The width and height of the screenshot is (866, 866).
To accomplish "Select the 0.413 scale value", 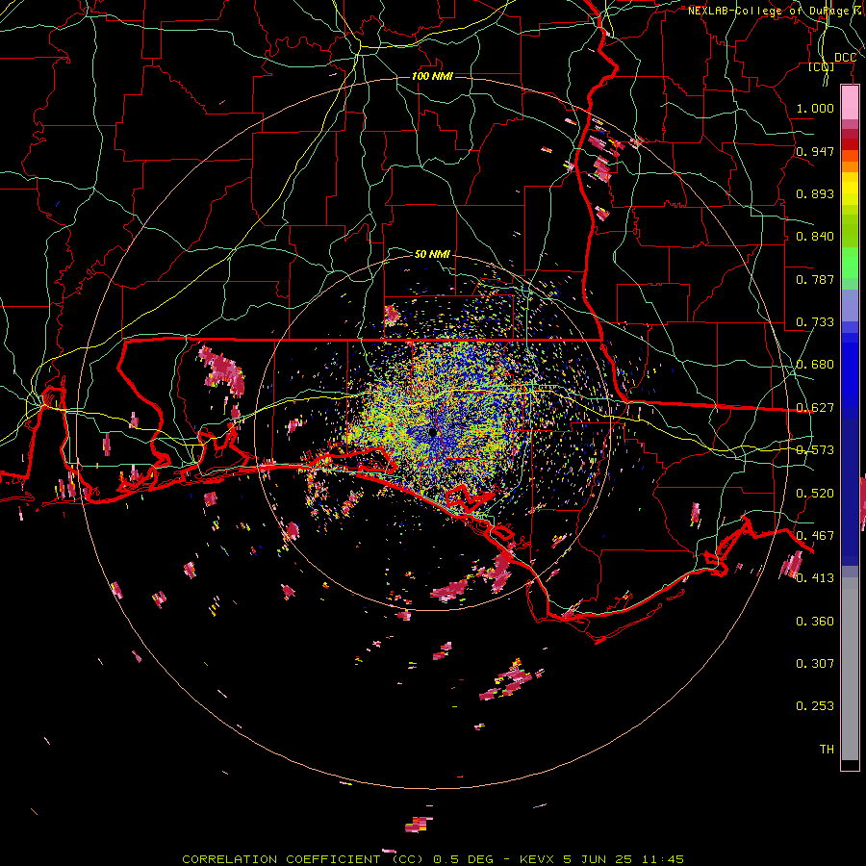I will point(815,578).
